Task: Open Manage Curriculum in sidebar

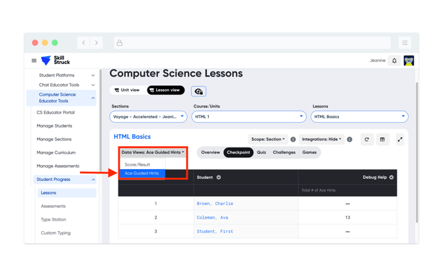Action: [x=56, y=153]
